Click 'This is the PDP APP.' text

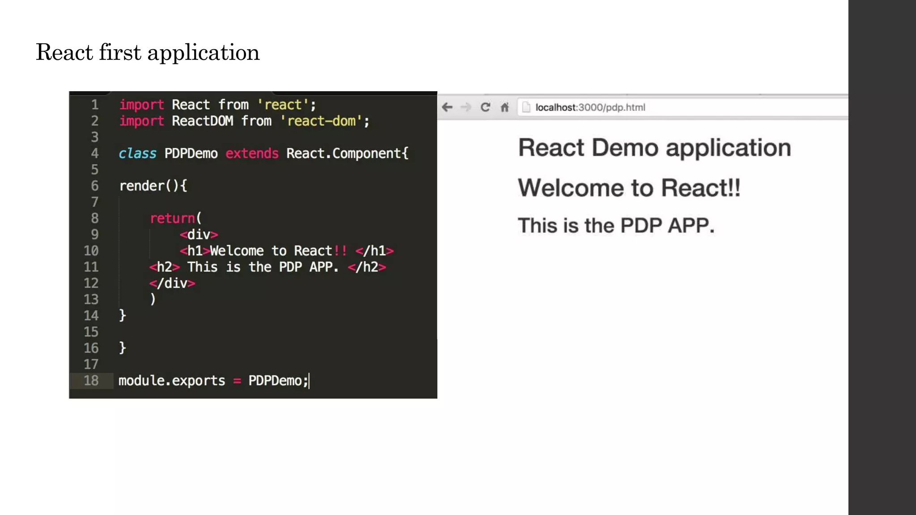click(616, 226)
